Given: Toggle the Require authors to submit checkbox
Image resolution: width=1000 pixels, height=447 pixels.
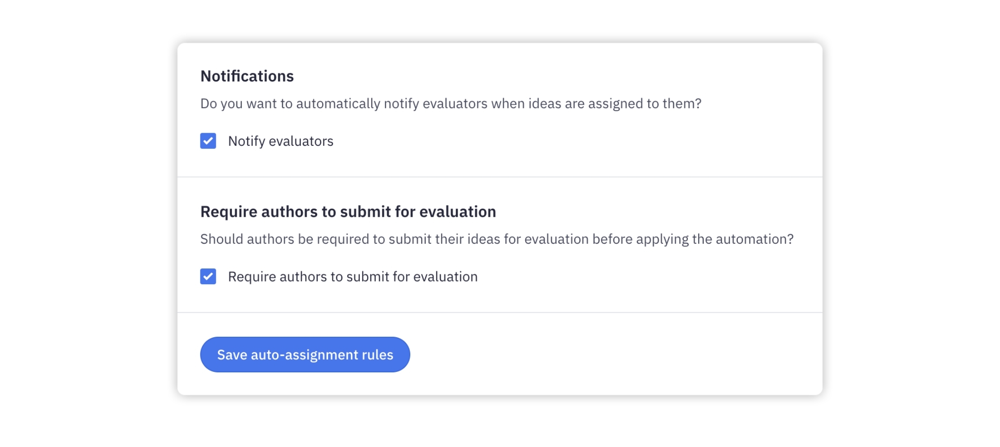Looking at the screenshot, I should pyautogui.click(x=208, y=276).
